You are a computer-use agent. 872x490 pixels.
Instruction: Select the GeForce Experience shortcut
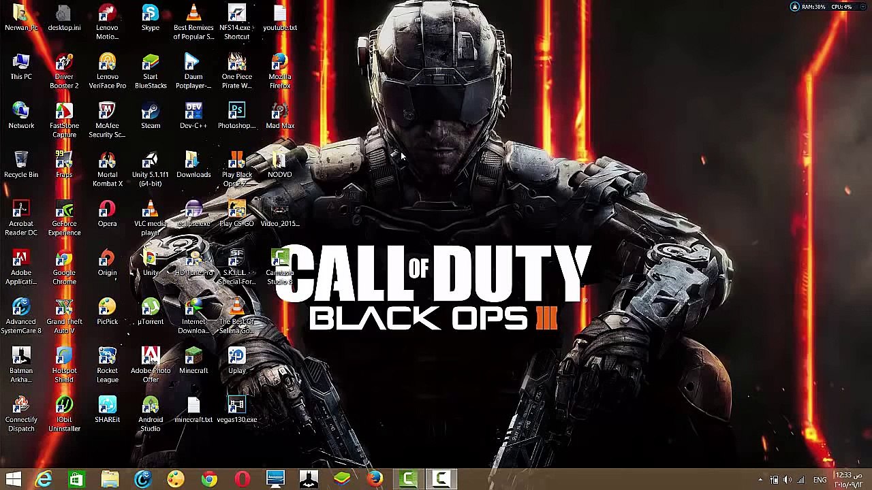pos(64,218)
